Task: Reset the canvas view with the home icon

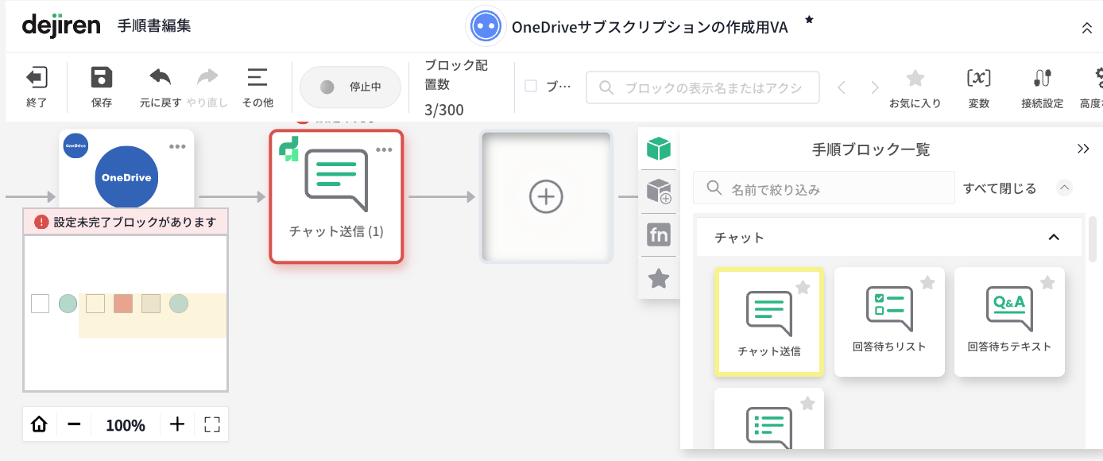Action: point(39,424)
